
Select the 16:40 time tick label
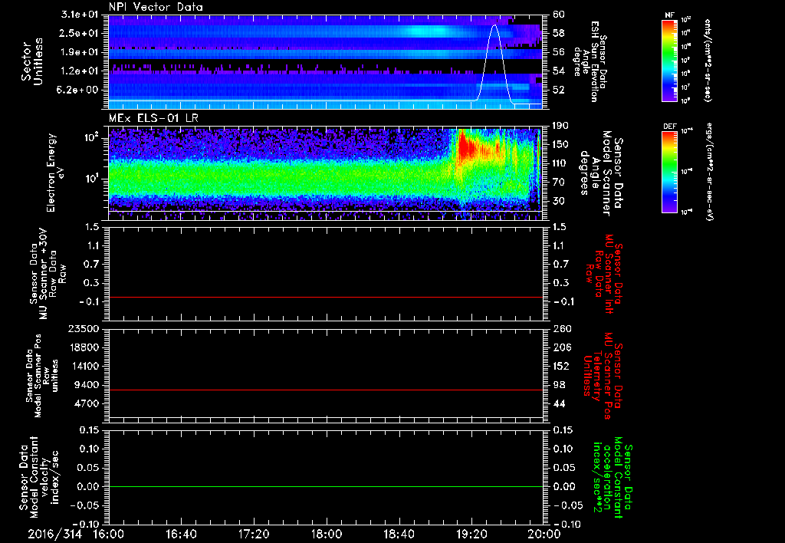pos(181,534)
